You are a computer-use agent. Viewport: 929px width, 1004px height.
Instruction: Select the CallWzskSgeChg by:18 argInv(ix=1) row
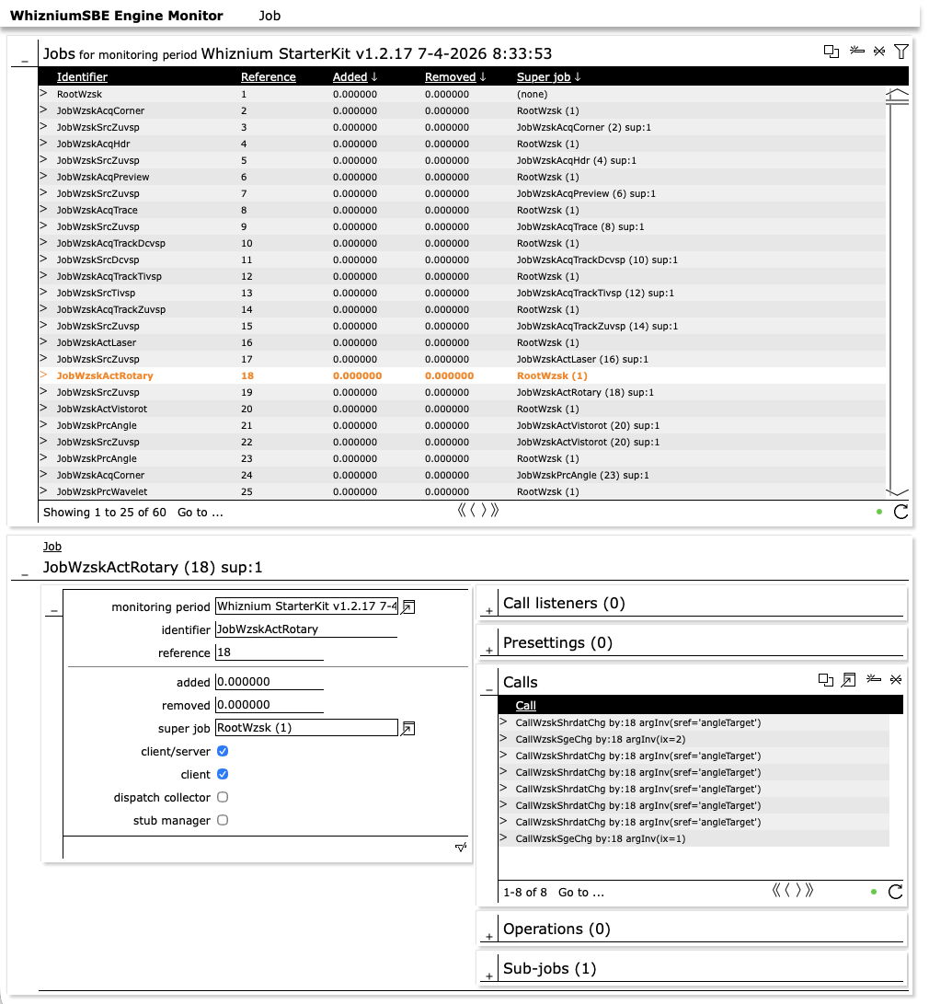click(694, 838)
